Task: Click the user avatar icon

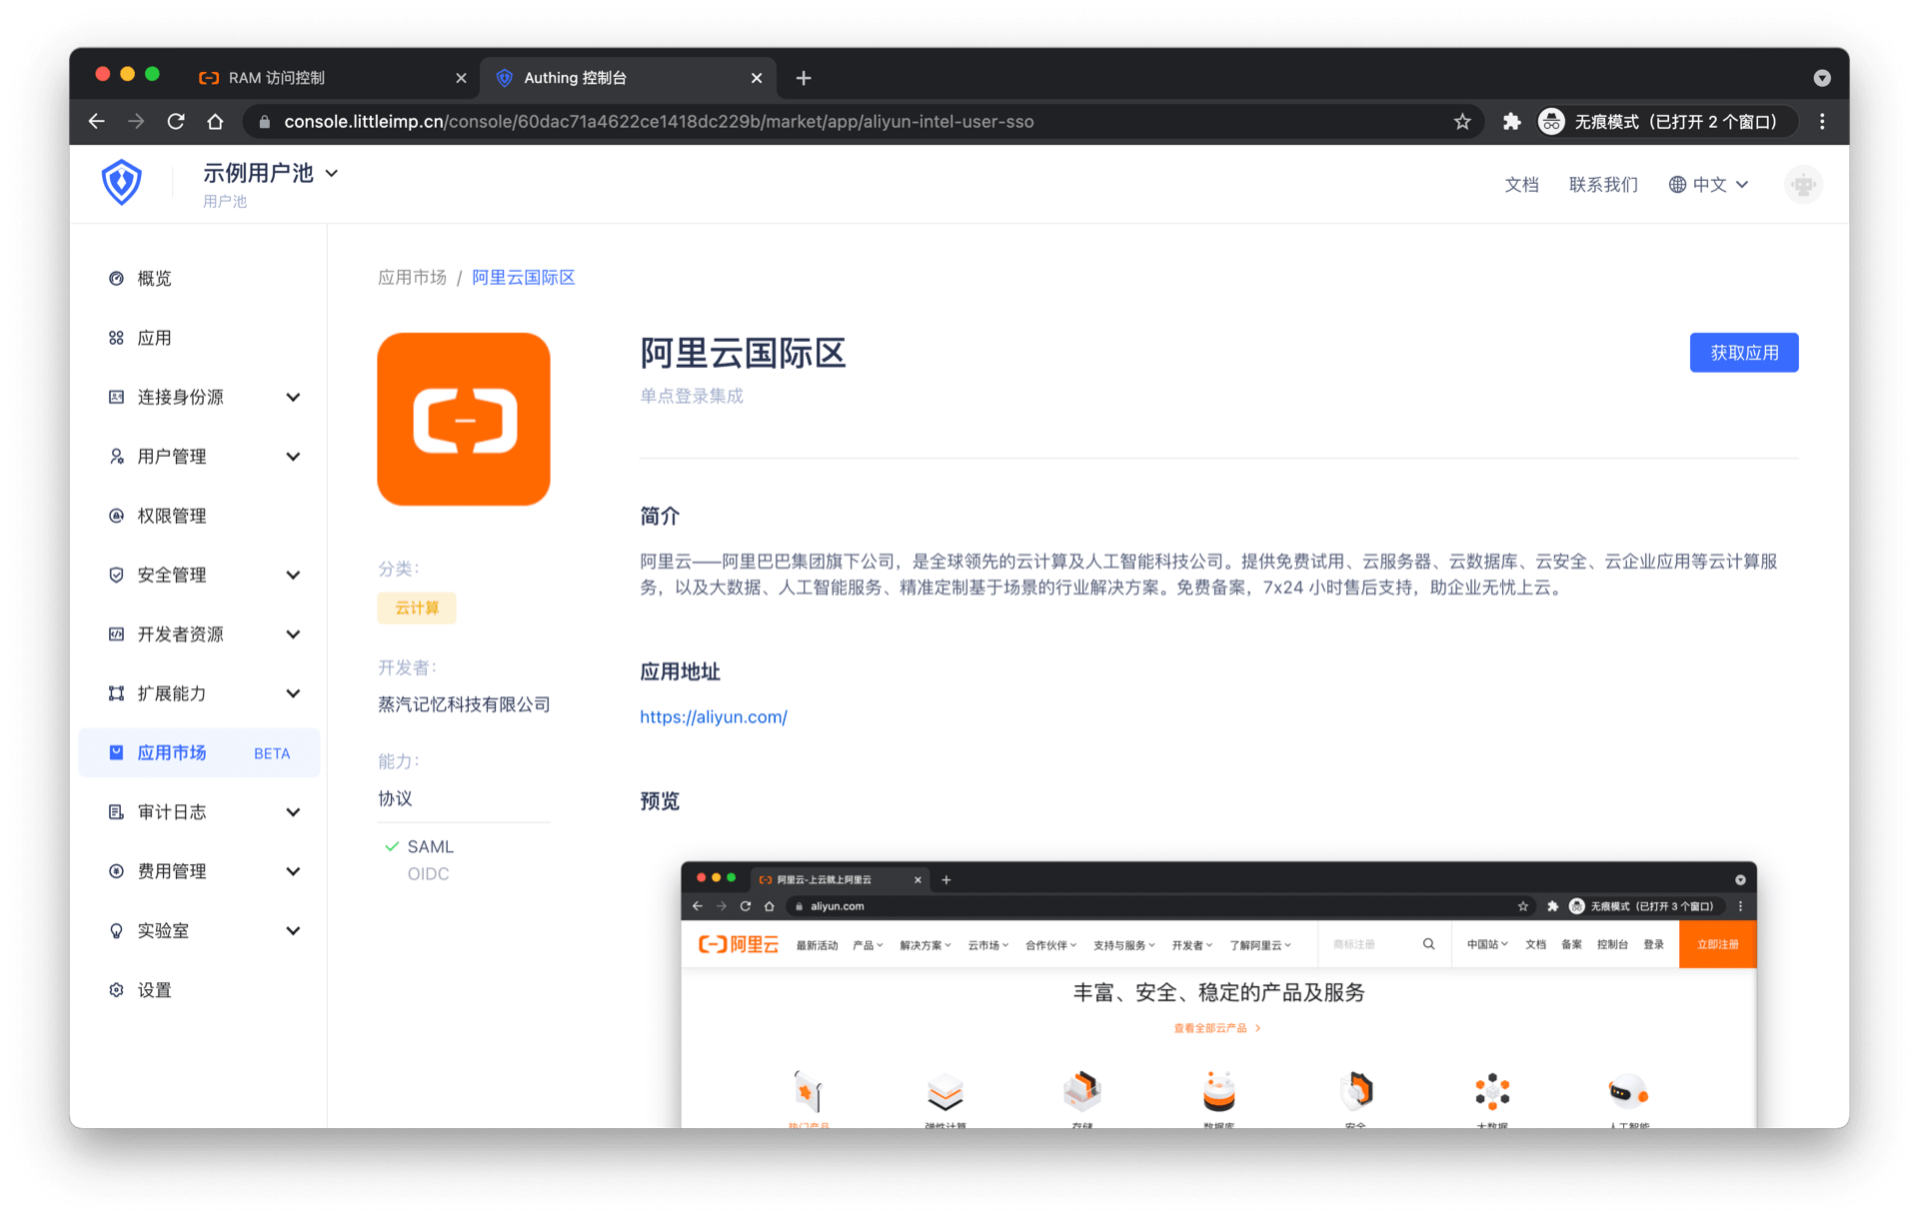Action: pyautogui.click(x=1803, y=185)
